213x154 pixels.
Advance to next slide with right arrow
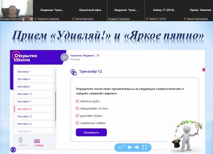point(137,147)
